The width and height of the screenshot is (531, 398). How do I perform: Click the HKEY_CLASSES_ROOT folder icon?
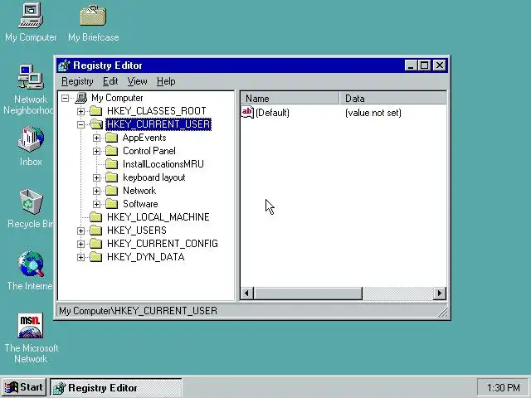point(96,111)
